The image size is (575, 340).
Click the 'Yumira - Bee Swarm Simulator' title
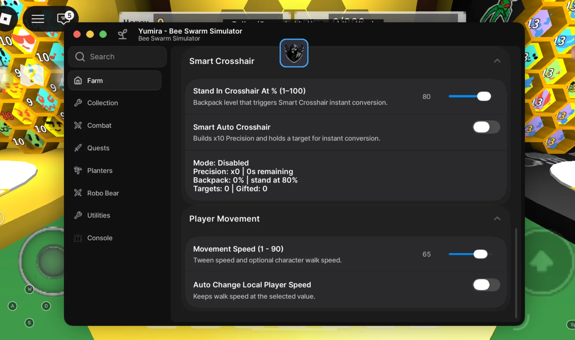click(x=190, y=31)
